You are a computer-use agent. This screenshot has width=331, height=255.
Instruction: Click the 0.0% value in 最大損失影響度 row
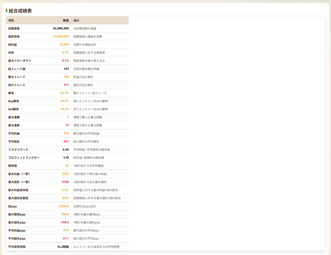pyautogui.click(x=65, y=198)
